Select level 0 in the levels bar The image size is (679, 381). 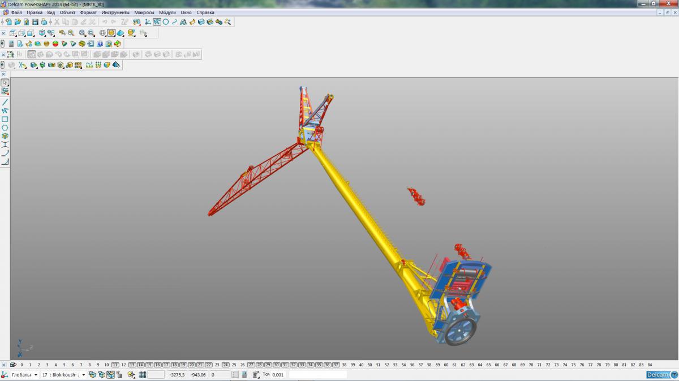click(22, 365)
